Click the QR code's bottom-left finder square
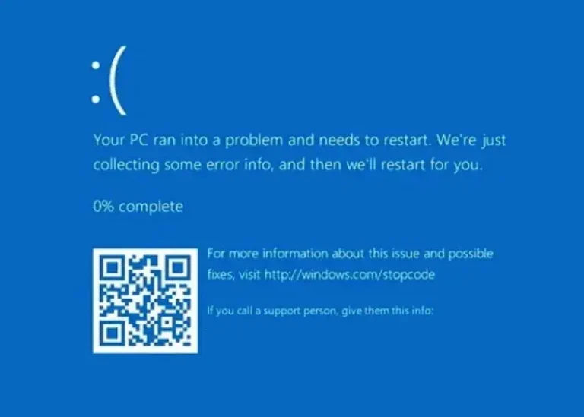This screenshot has width=584, height=417. [111, 335]
